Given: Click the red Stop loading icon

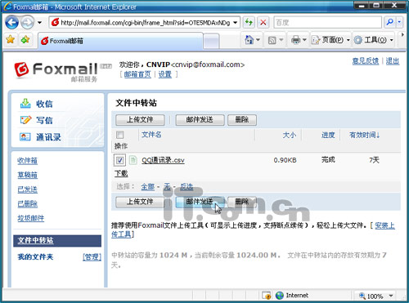Looking at the screenshot, I should tap(263, 22).
